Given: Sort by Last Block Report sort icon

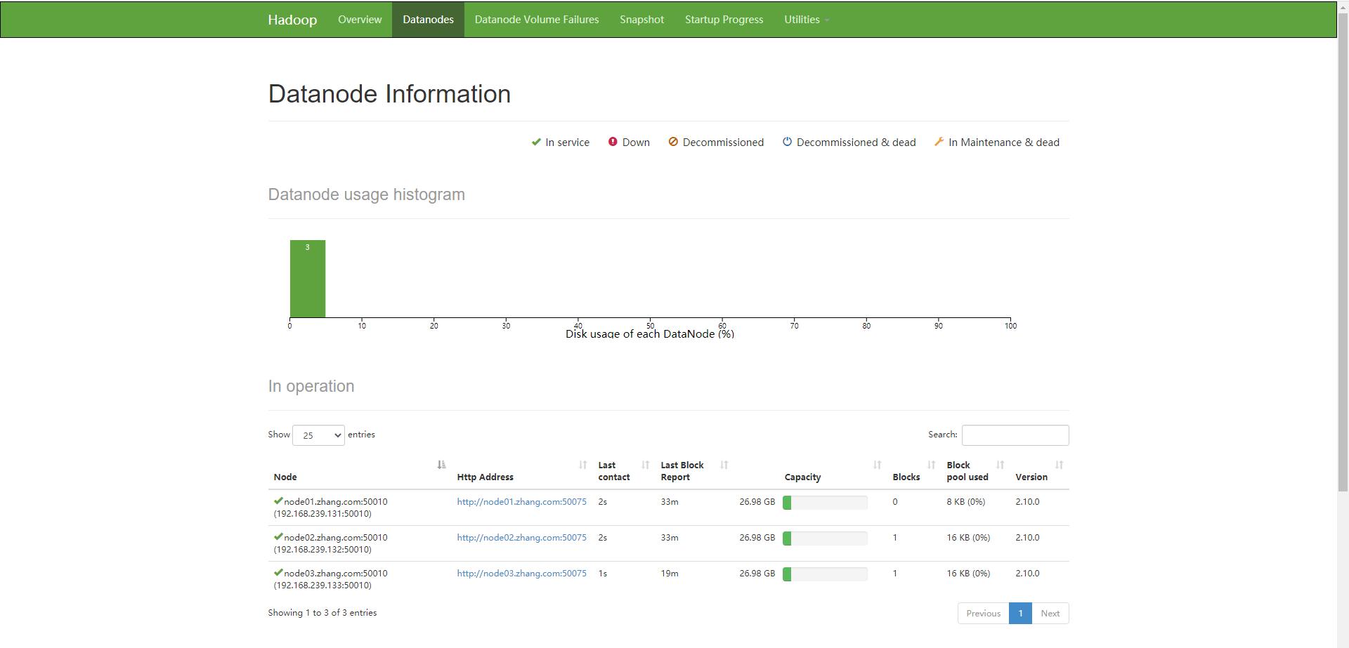Looking at the screenshot, I should point(724,465).
